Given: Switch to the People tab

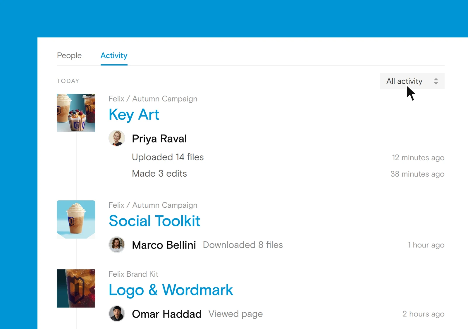Looking at the screenshot, I should 69,55.
